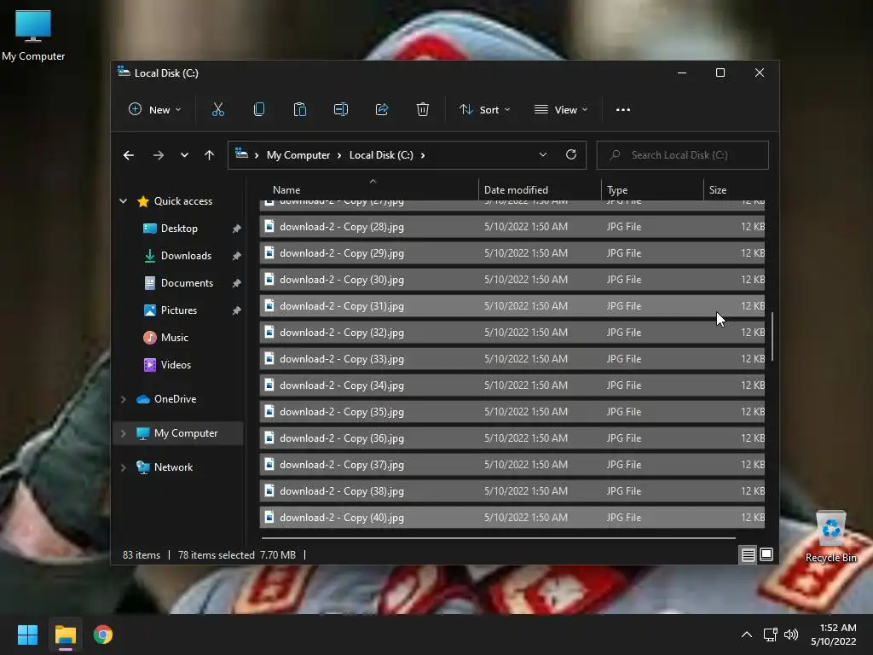Open Music in the sidebar
This screenshot has height=655, width=873.
click(x=174, y=338)
